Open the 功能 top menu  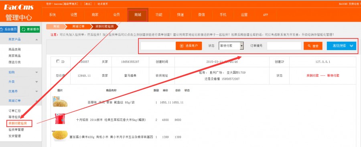(159, 15)
